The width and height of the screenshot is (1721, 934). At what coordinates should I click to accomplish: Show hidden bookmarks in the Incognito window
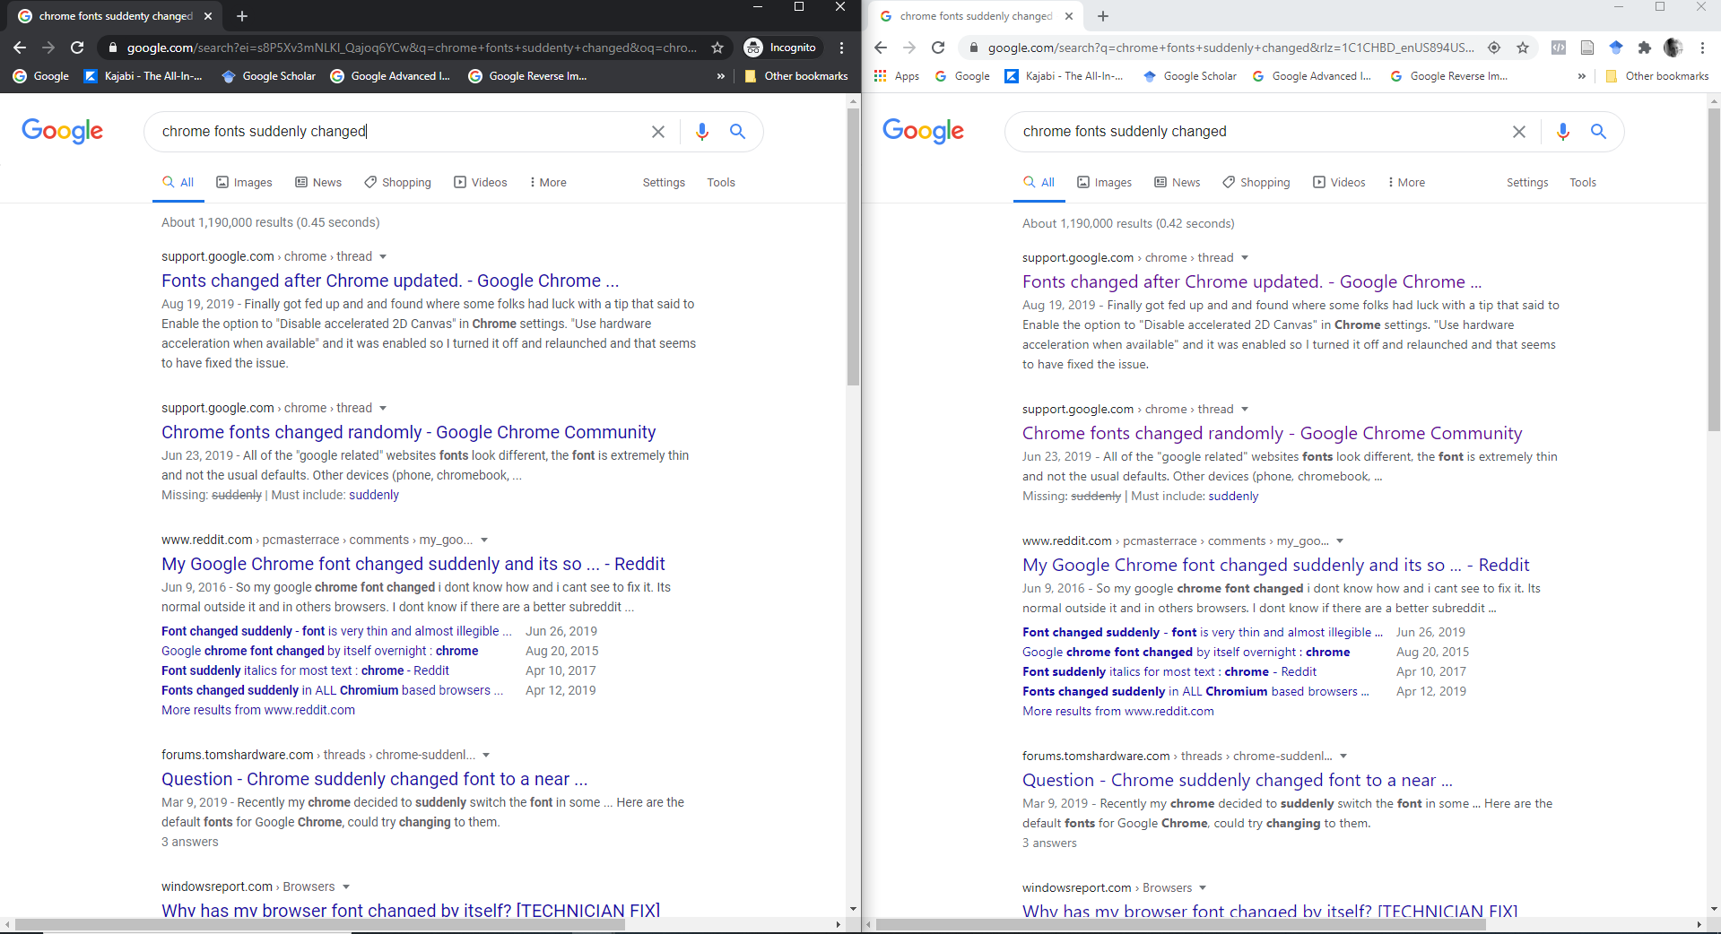pos(720,76)
